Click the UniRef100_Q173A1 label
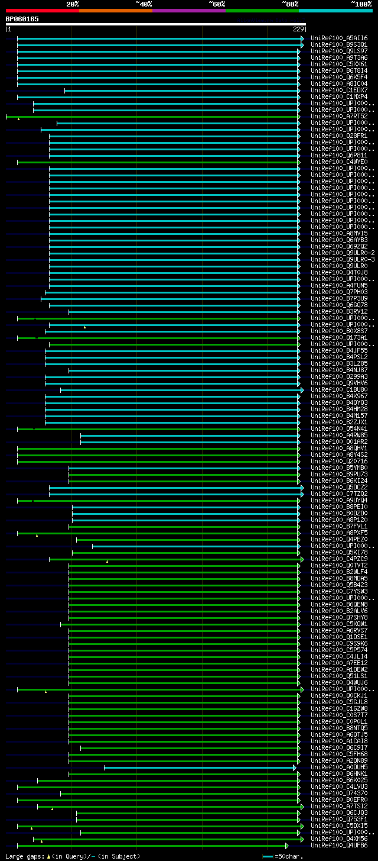 coord(339,337)
